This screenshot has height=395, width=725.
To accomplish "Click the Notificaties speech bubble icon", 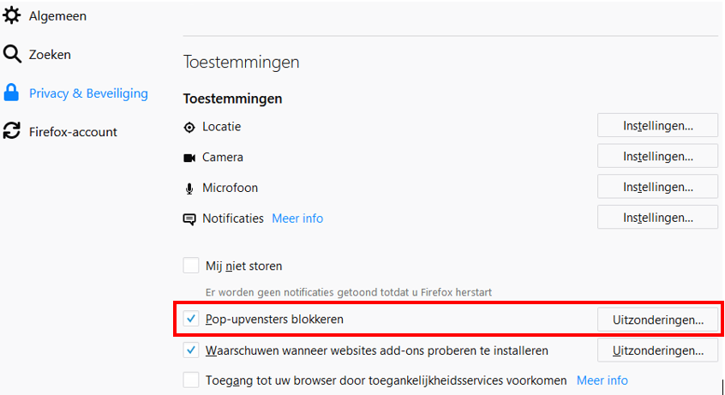I will [189, 219].
